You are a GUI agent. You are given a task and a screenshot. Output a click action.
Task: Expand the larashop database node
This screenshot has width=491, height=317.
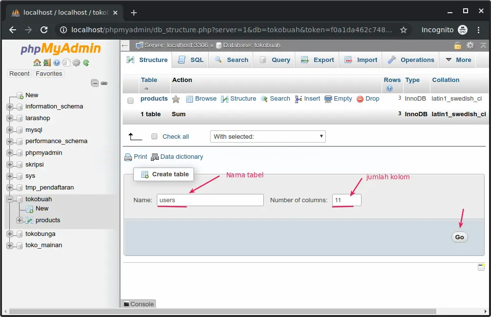(10, 118)
